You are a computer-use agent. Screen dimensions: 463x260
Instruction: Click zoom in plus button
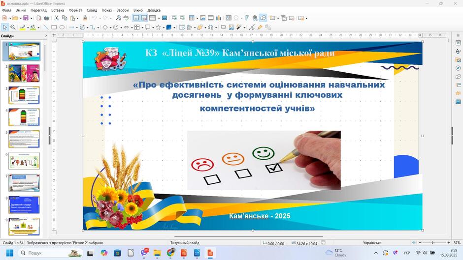449,243
